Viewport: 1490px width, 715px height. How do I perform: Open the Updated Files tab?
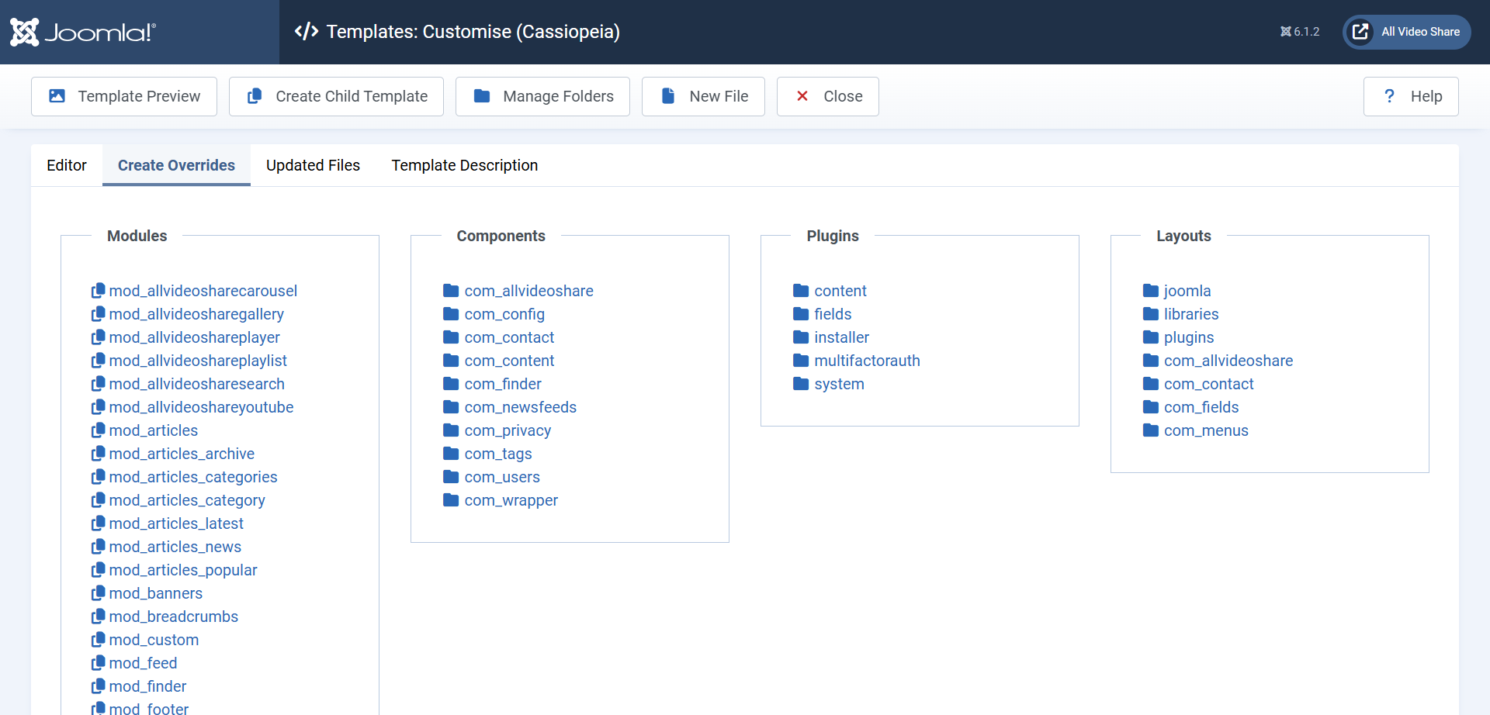pyautogui.click(x=313, y=165)
